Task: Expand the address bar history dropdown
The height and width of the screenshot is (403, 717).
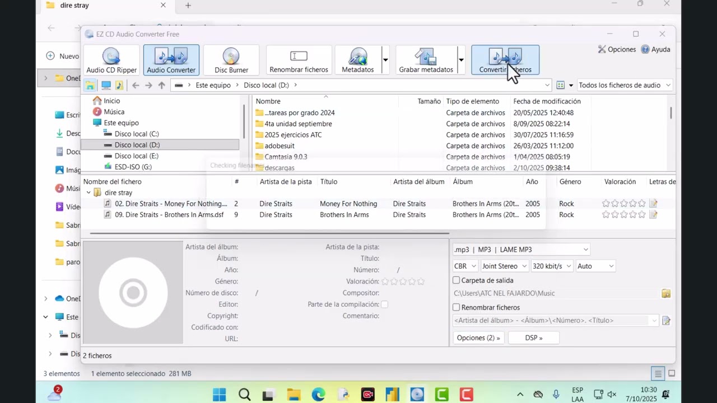Action: click(547, 85)
